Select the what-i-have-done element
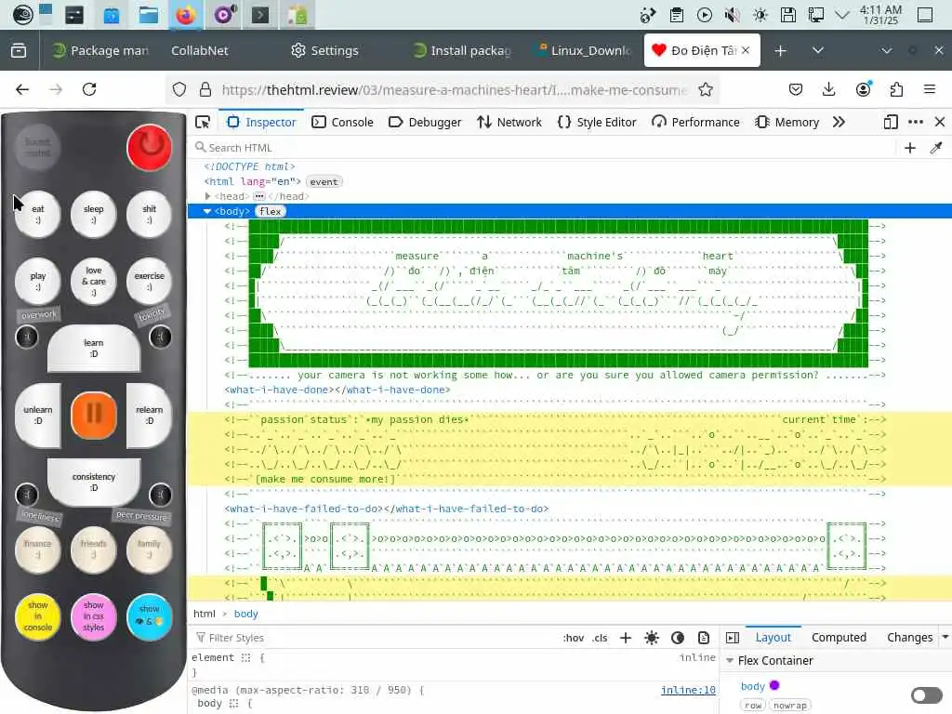Viewport: 952px width, 714px height. (x=337, y=390)
